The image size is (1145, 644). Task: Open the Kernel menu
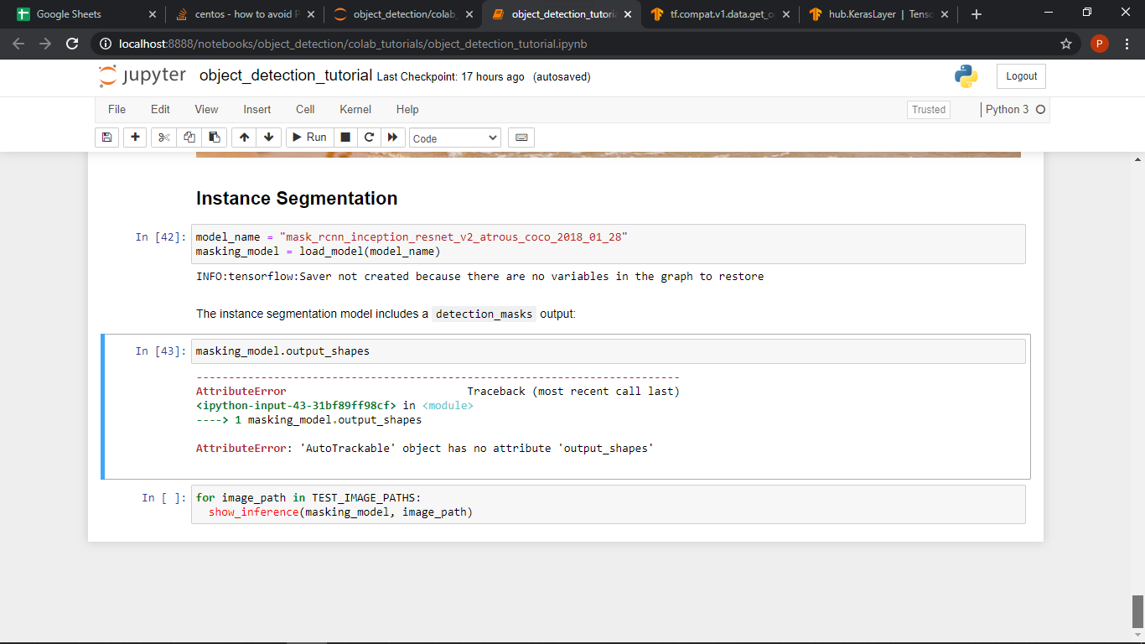pos(355,109)
